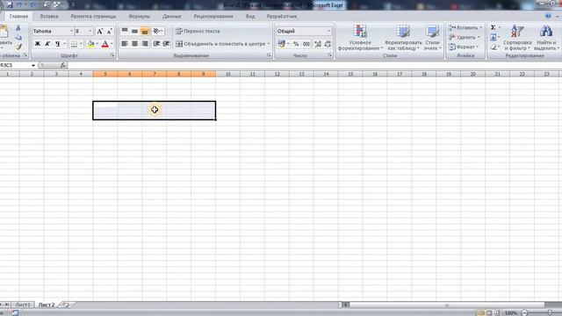
Task: Open Стили ячеек gallery
Action: point(433,38)
